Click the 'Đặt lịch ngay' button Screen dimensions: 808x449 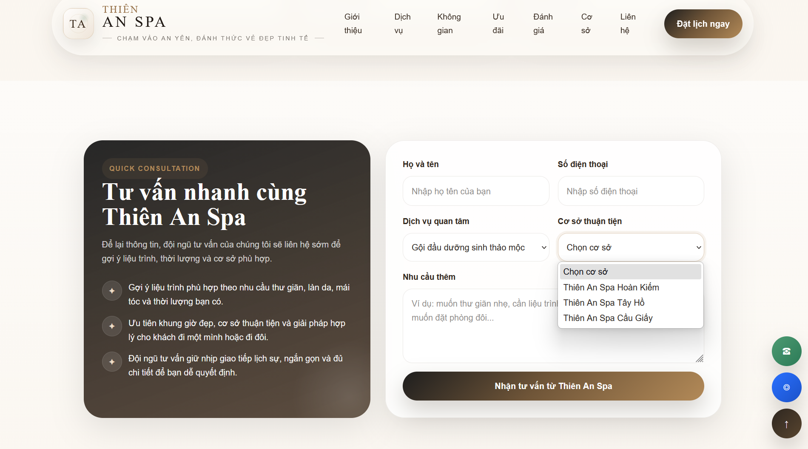click(703, 24)
